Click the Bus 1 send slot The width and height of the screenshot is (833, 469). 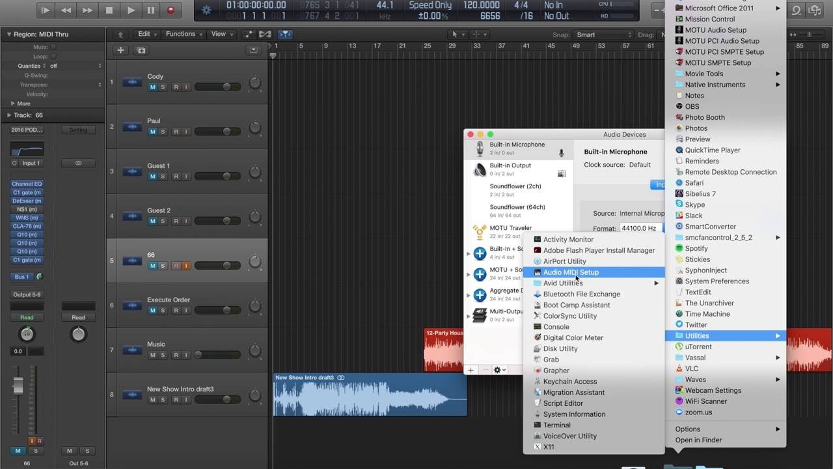coord(21,277)
